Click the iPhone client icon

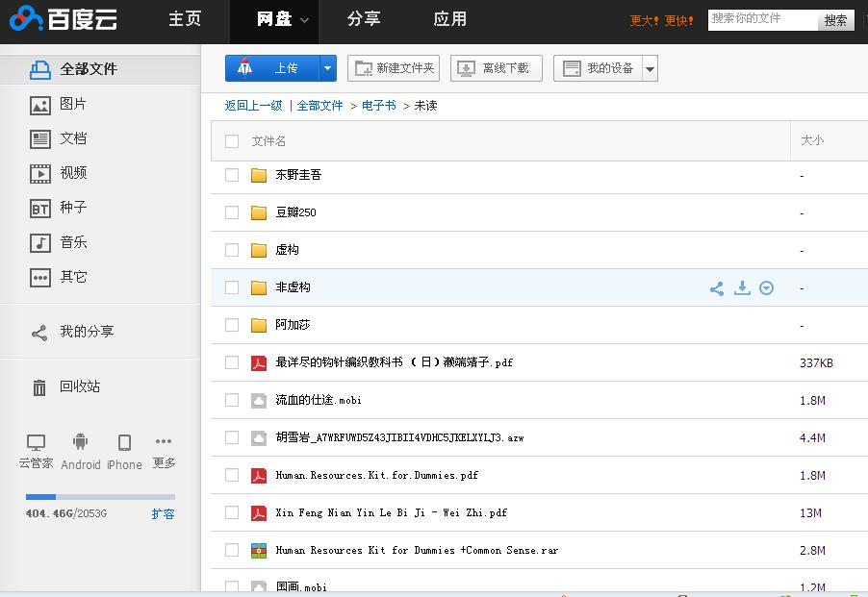click(x=124, y=442)
